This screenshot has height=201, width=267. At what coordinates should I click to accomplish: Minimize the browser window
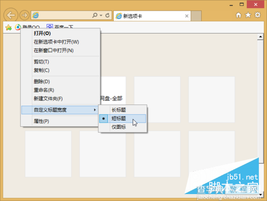[x=231, y=5]
